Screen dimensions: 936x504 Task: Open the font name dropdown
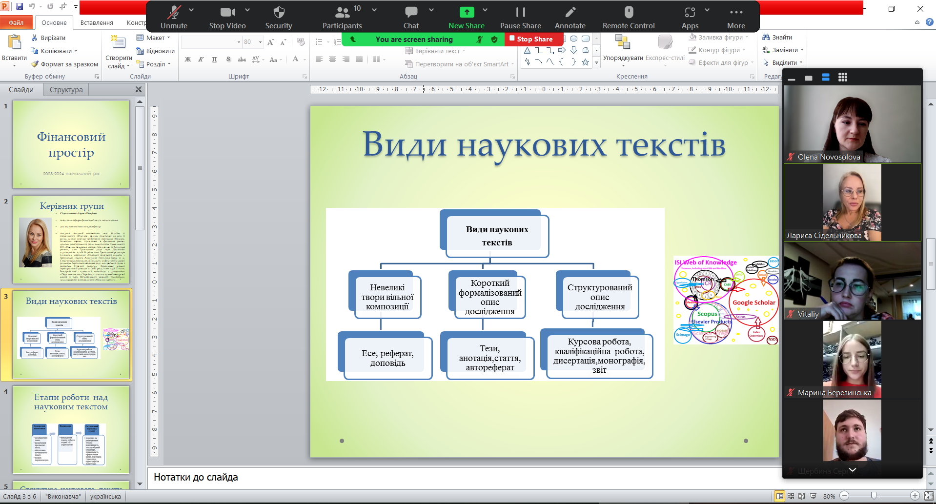tap(239, 42)
